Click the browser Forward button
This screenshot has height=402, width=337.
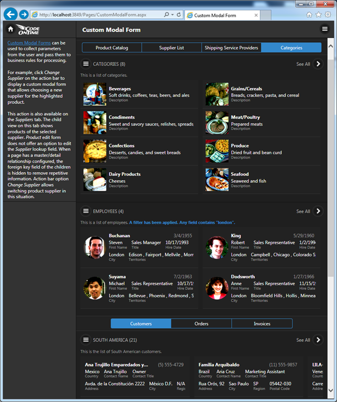[24, 14]
